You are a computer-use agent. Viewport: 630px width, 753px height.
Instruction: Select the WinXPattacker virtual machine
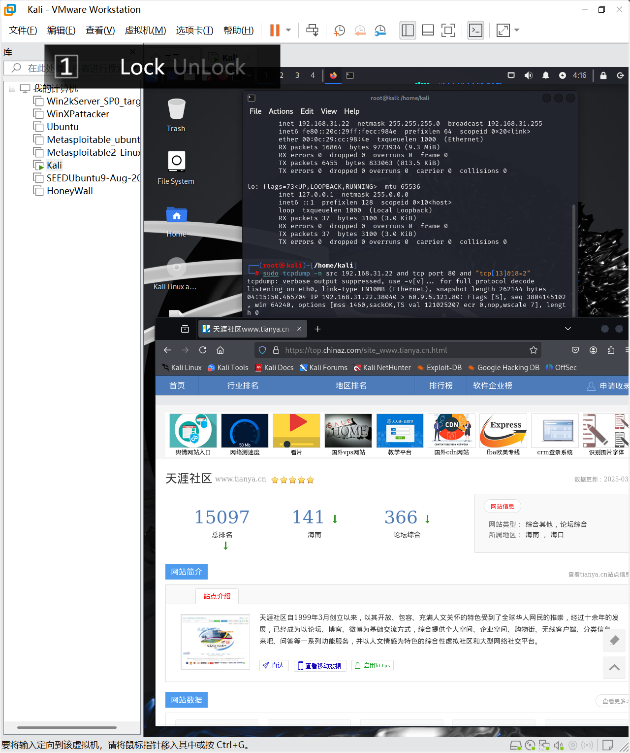tap(78, 114)
